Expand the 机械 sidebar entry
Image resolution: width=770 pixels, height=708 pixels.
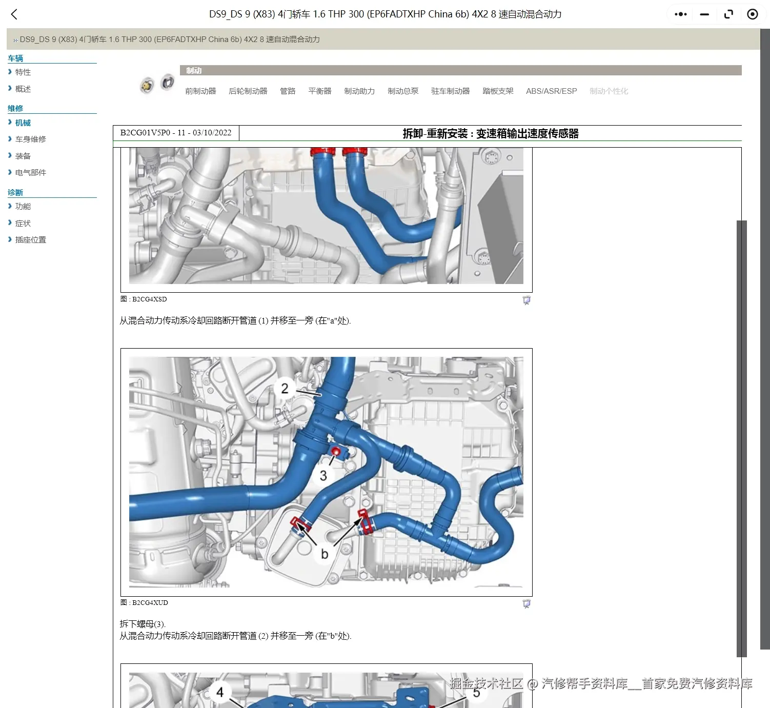23,122
